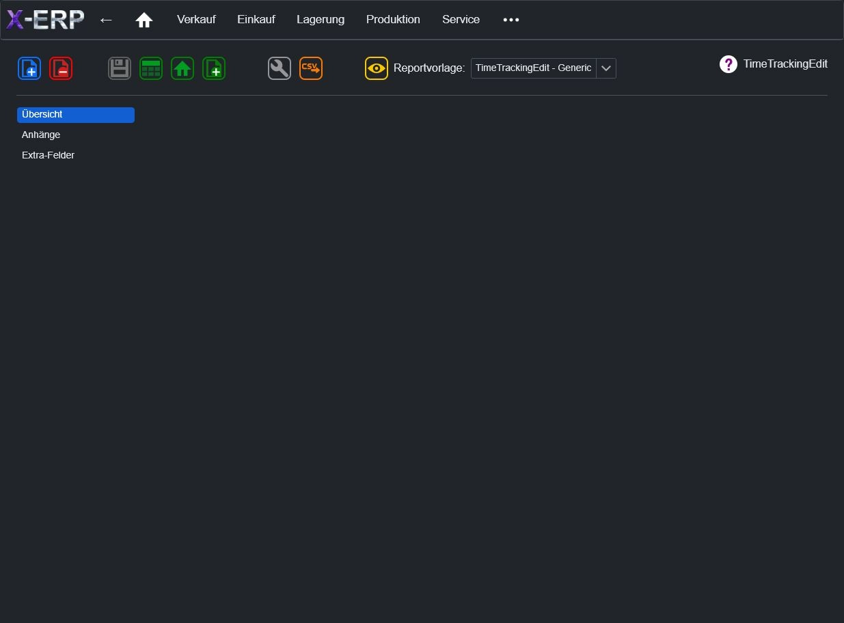The height and width of the screenshot is (623, 844).
Task: Open the Verkauf menu
Action: (x=196, y=20)
